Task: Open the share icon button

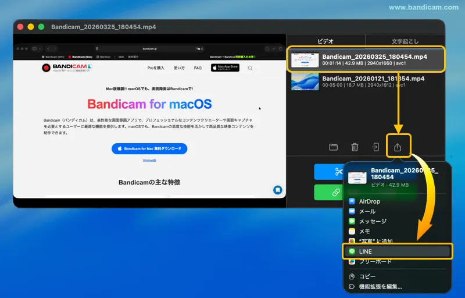Action: pyautogui.click(x=398, y=147)
